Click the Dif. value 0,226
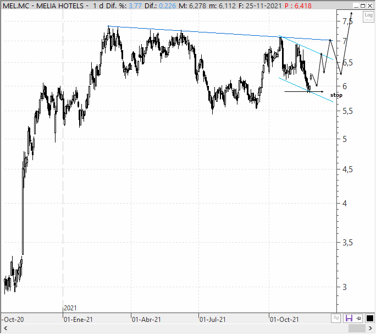 tap(167, 6)
